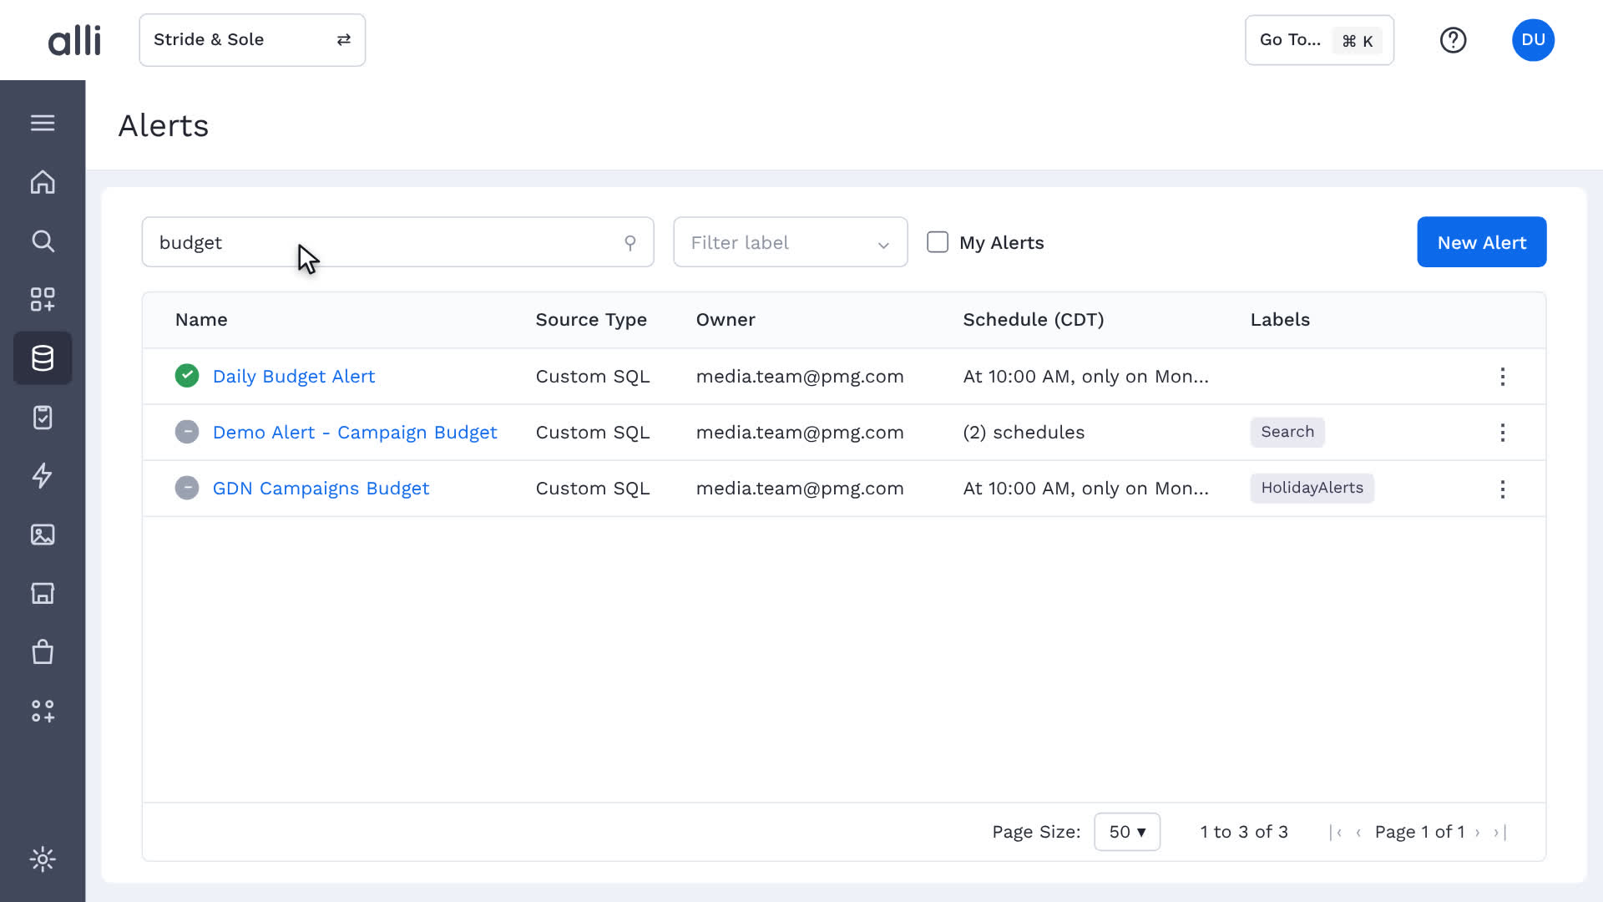Image resolution: width=1603 pixels, height=902 pixels.
Task: Sort by Name column header
Action: coord(201,320)
